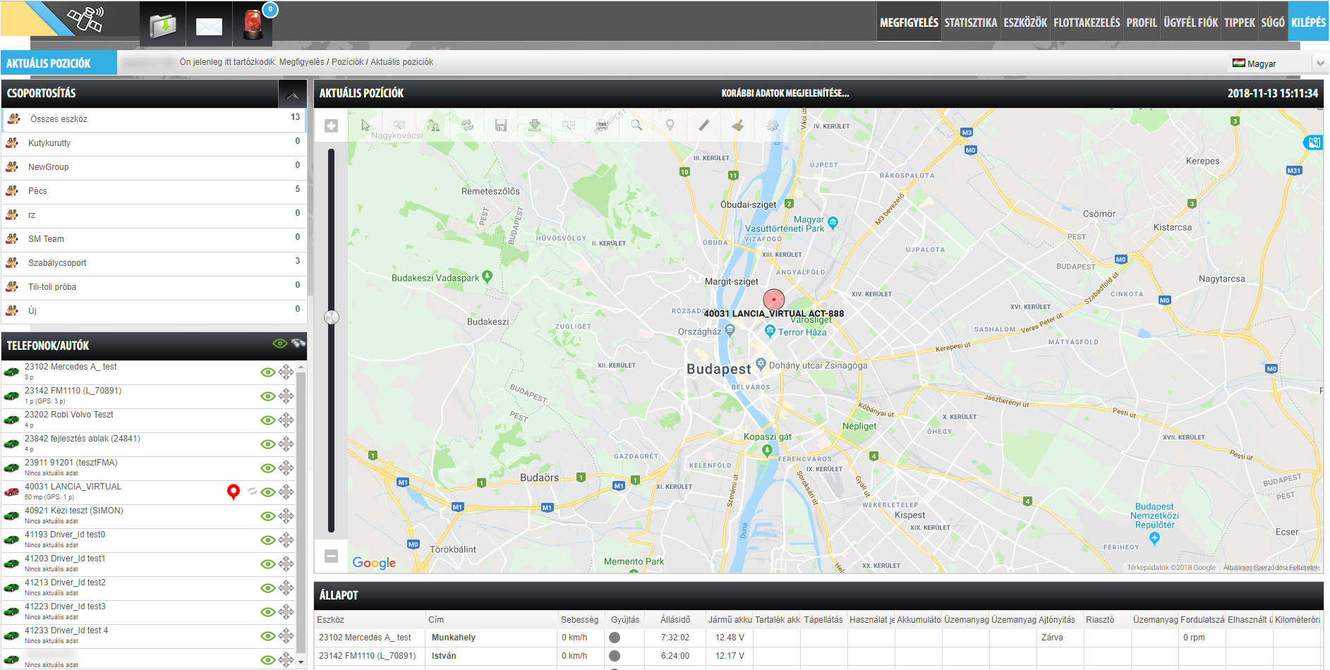This screenshot has height=670, width=1330.
Task: Open the Magyar language dropdown
Action: tap(1278, 63)
